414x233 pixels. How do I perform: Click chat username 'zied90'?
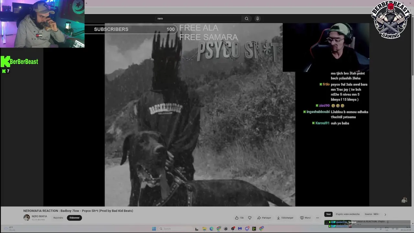click(x=324, y=105)
